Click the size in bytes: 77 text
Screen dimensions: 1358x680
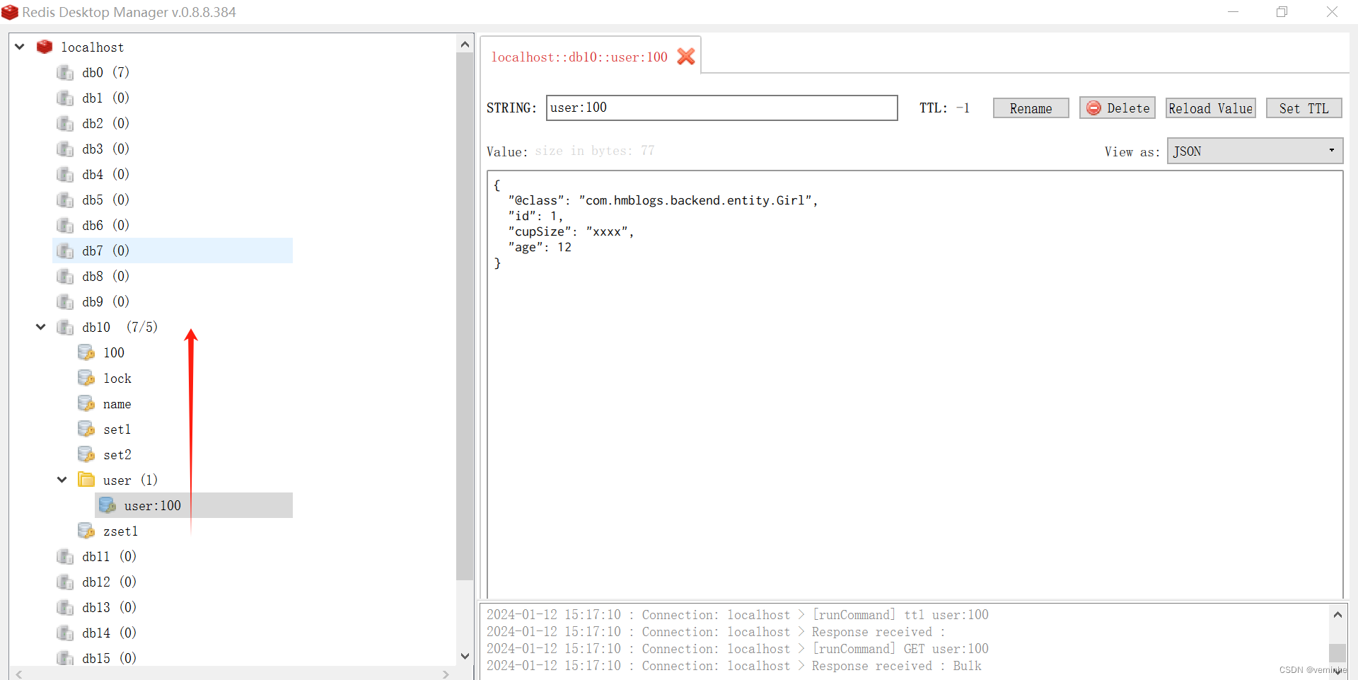(594, 151)
